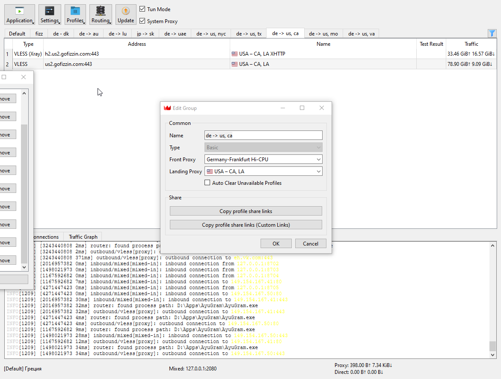The width and height of the screenshot is (501, 379).
Task: Open the Front Proxy dropdown
Action: pos(263,159)
